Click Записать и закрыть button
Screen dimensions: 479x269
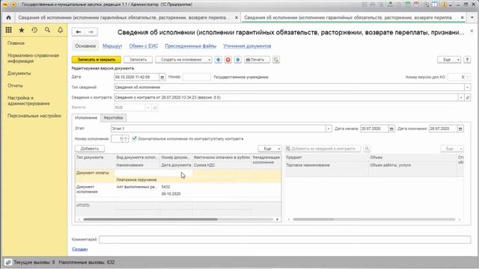point(97,60)
